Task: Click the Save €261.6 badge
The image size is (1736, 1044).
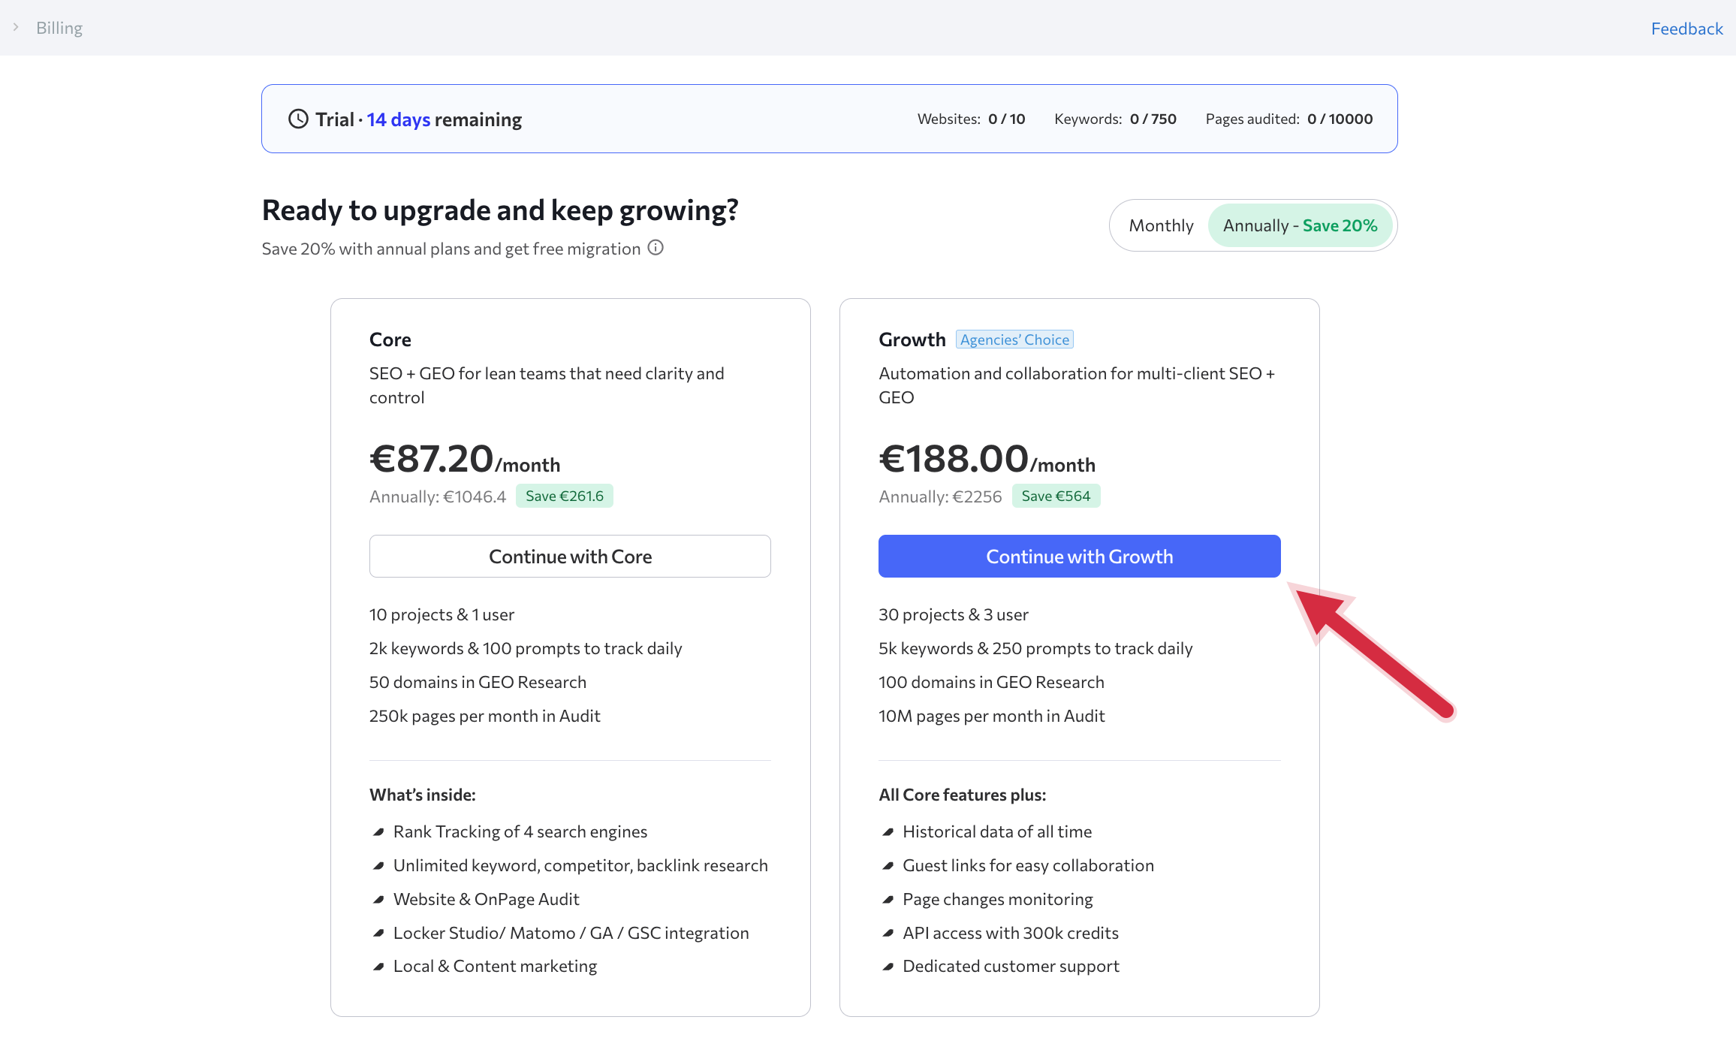Action: coord(564,496)
